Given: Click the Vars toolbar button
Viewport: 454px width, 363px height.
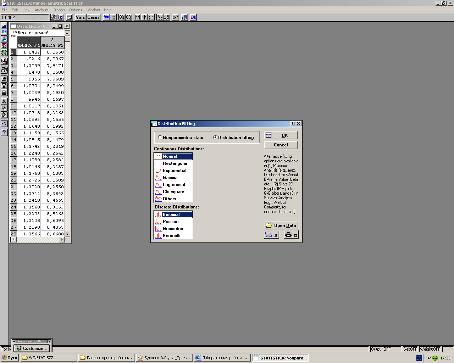Looking at the screenshot, I should [81, 17].
